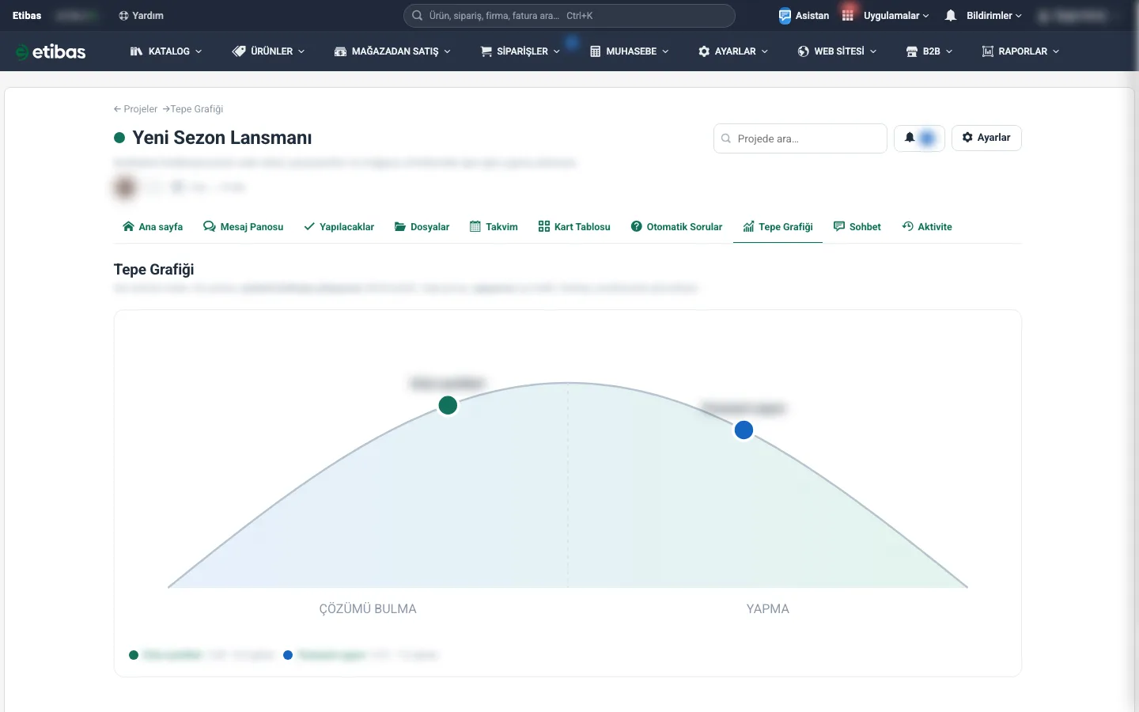Click the Projeler back link

[x=135, y=109]
